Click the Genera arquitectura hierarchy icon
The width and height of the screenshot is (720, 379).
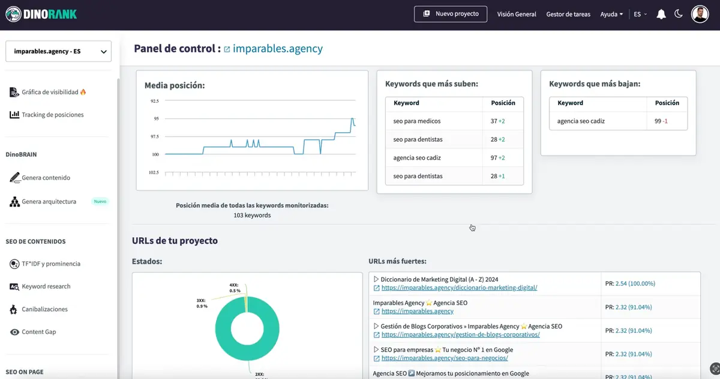(14, 202)
